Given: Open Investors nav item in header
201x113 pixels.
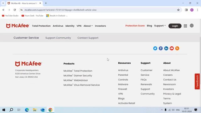Looking at the screenshot, I should [x=100, y=26].
